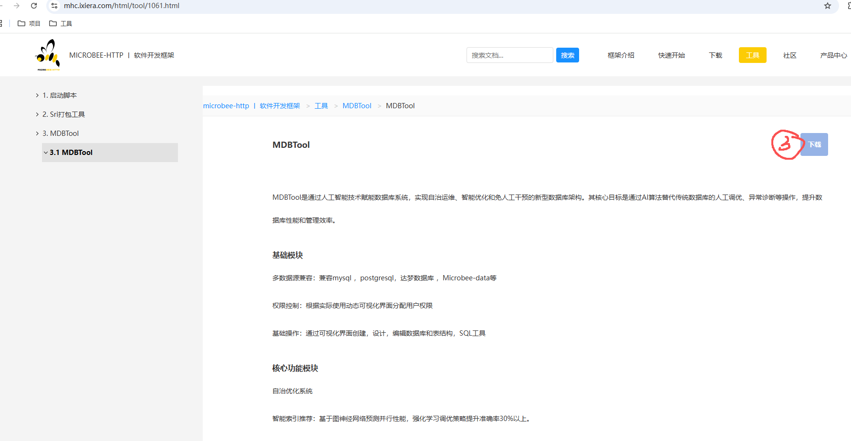The image size is (851, 441).
Task: Collapse the 3.1 MDBTool item
Action: coord(46,153)
